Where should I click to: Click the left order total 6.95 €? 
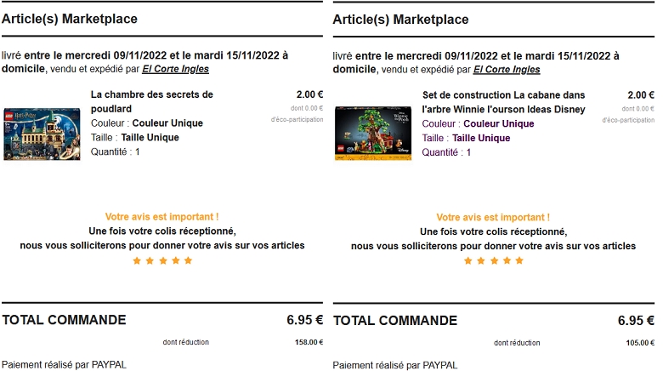(305, 320)
